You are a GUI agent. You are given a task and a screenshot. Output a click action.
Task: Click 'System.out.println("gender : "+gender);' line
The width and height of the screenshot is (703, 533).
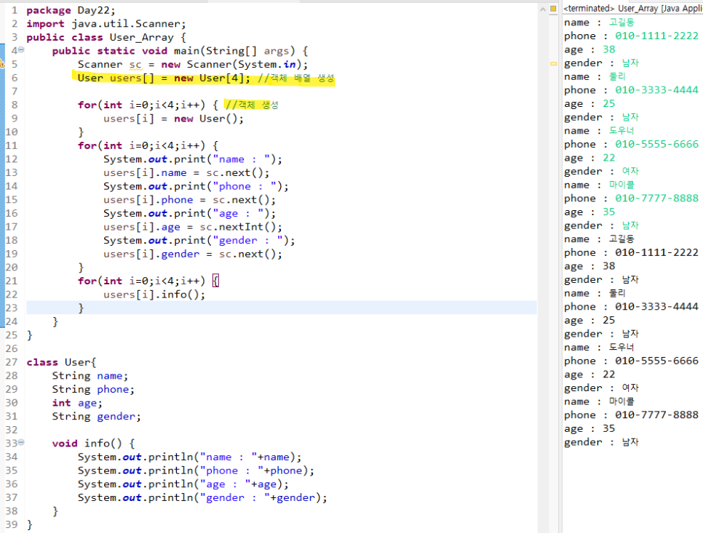(x=202, y=497)
